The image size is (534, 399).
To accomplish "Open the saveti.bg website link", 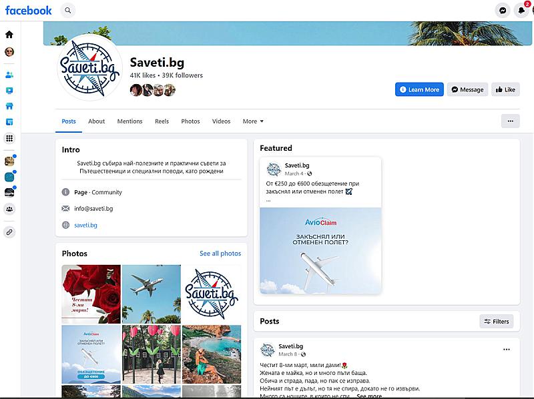I will (86, 225).
